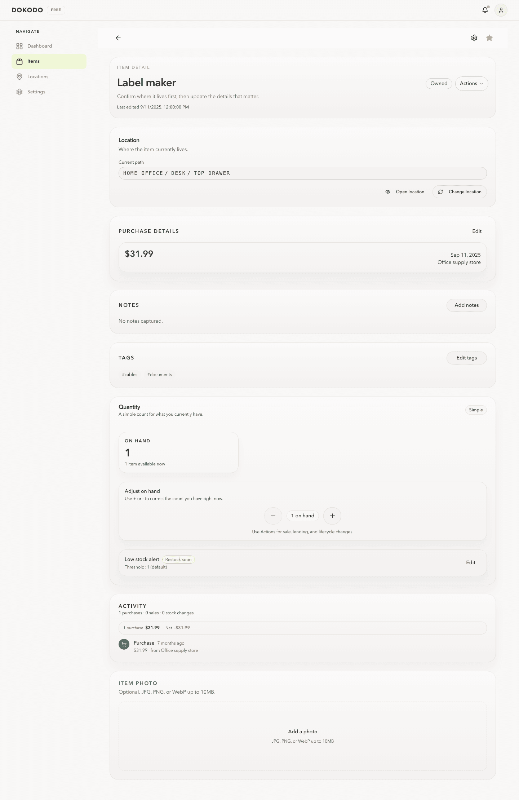Viewport: 519px width, 800px height.
Task: Click the Simple quantity mode badge
Action: point(476,410)
